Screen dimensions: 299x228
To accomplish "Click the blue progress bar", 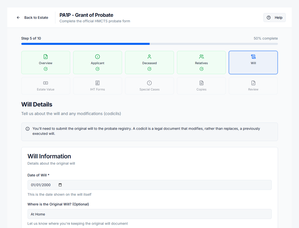I will pos(85,44).
